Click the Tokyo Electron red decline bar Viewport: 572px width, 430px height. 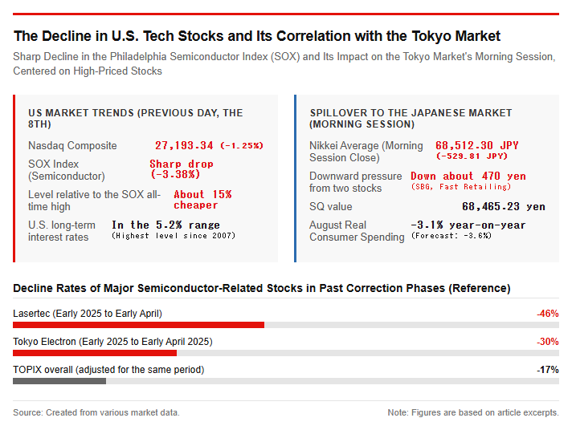point(95,353)
